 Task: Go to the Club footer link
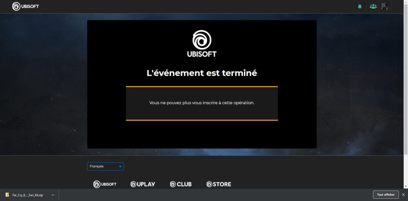tap(181, 184)
